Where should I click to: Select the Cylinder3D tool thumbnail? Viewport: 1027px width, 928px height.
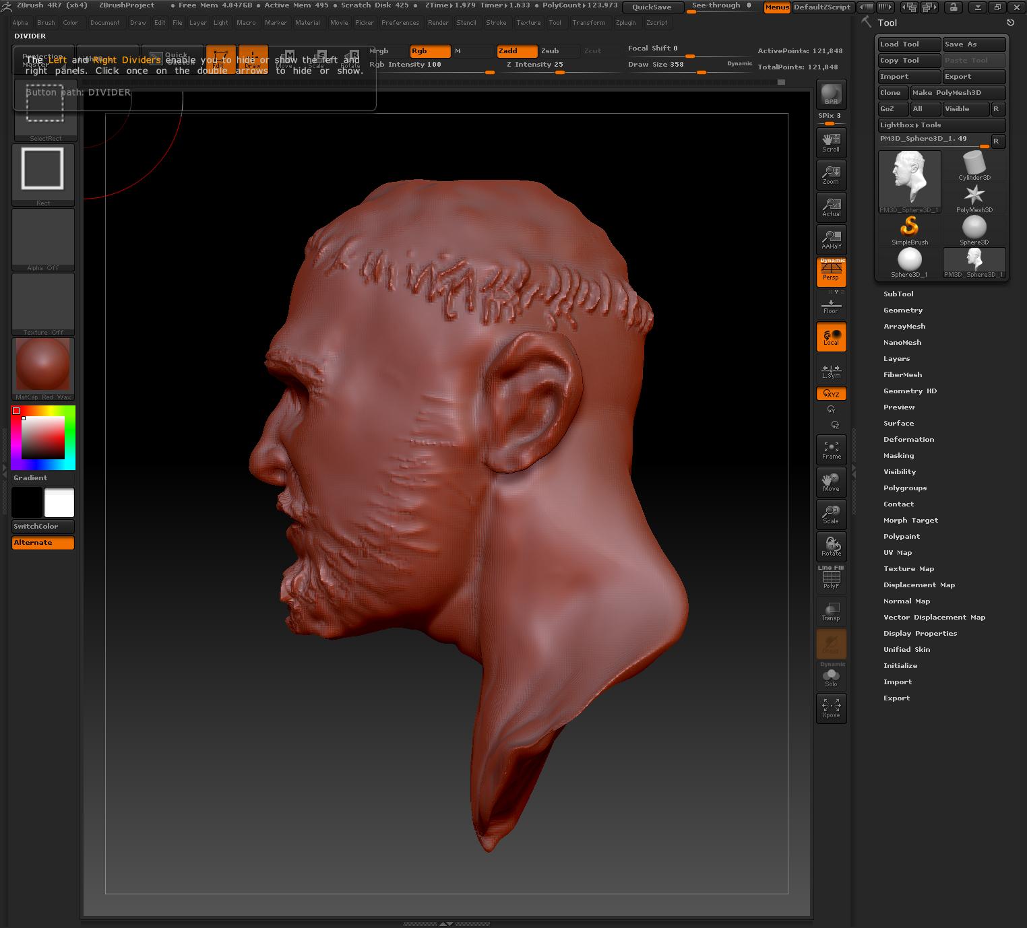(974, 166)
